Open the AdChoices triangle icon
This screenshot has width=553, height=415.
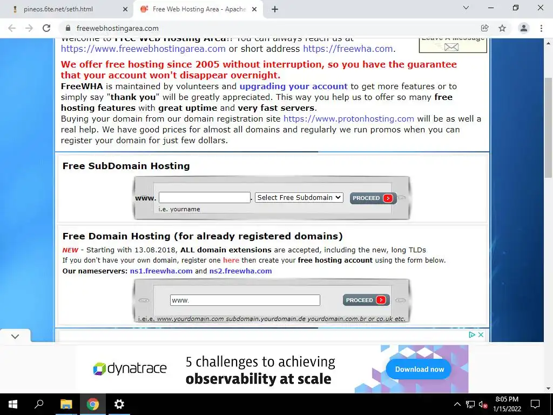tap(472, 334)
